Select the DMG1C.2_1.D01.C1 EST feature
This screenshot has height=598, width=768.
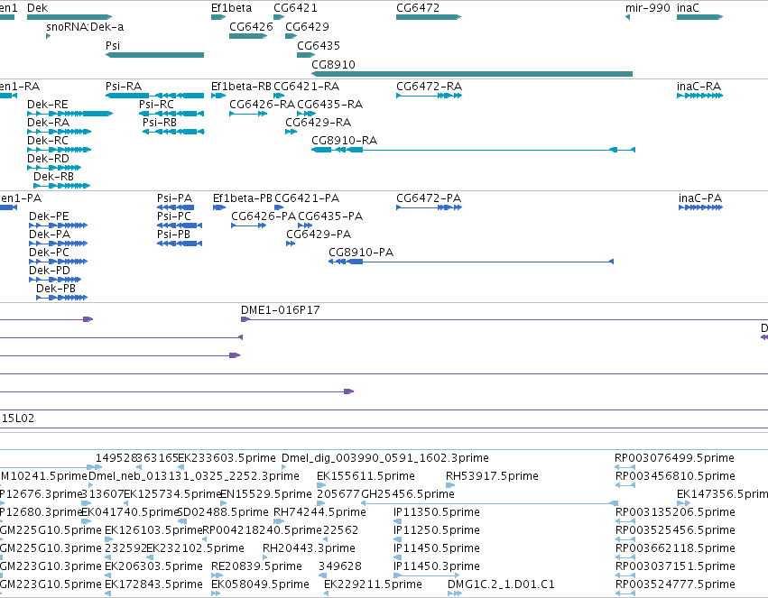(x=455, y=593)
